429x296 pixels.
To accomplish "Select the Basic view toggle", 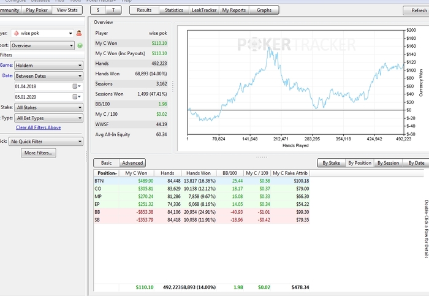I will click(x=106, y=163).
